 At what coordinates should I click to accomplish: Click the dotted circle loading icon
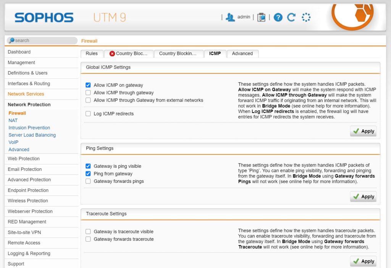tap(306, 17)
